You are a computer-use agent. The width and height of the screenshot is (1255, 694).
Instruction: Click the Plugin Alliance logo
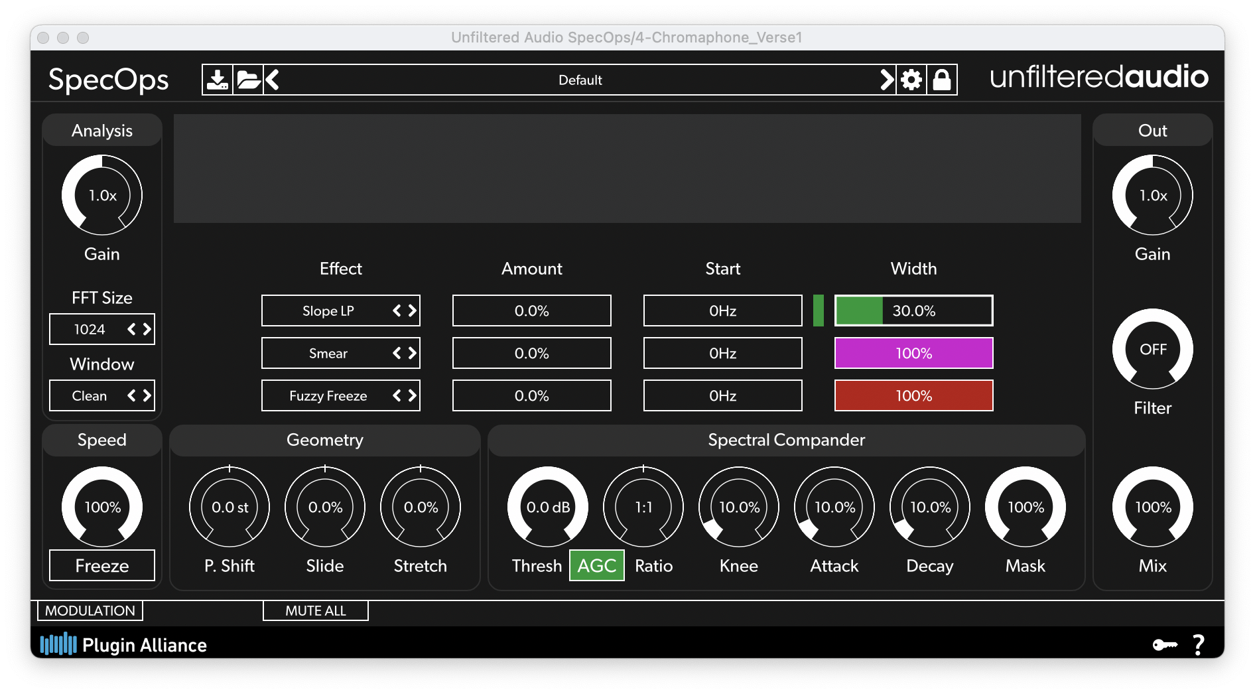coord(124,644)
